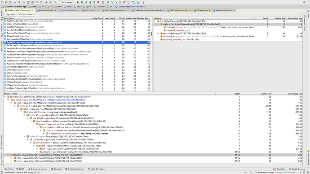
Task: Open the Project side tool window
Action: point(2,15)
